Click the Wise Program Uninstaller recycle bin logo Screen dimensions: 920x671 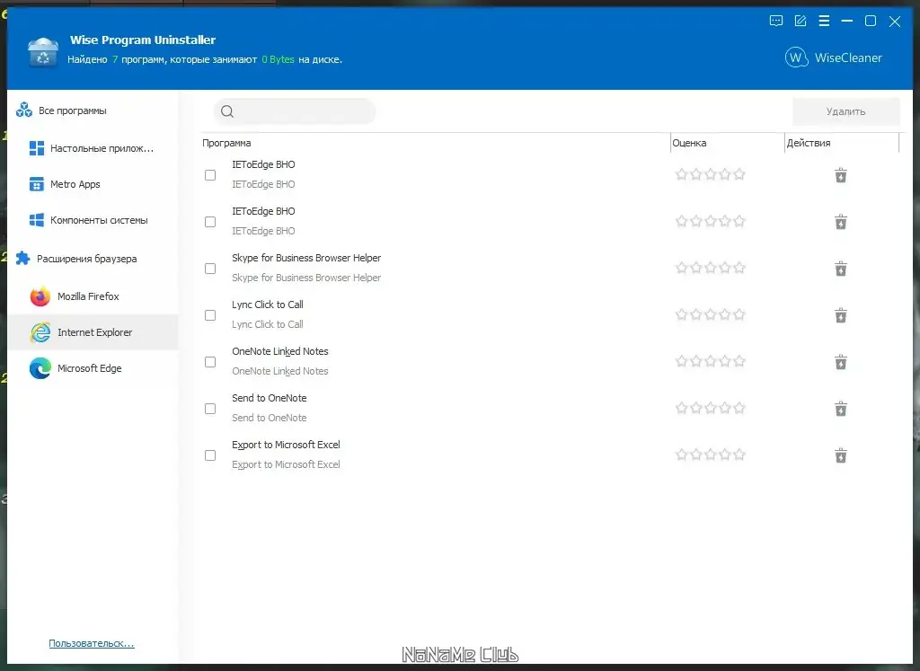(43, 52)
